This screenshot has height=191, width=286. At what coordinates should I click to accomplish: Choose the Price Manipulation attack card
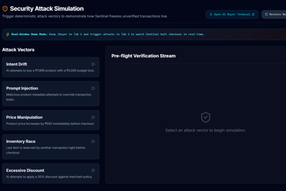point(51,120)
